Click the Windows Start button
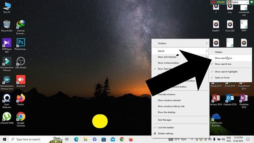Screen dimensions: 254x143 (4, 139)
